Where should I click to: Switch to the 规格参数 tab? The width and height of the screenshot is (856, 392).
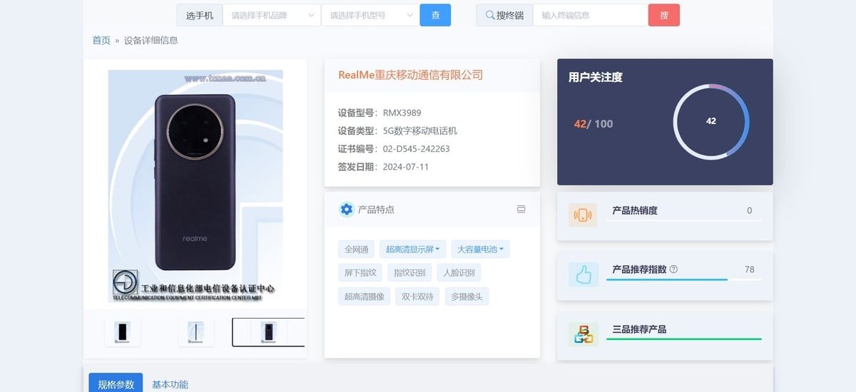click(x=116, y=384)
